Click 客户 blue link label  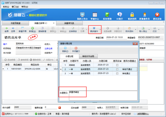point(5,44)
